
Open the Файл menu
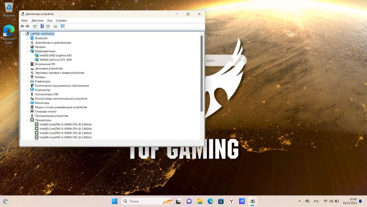(x=25, y=20)
